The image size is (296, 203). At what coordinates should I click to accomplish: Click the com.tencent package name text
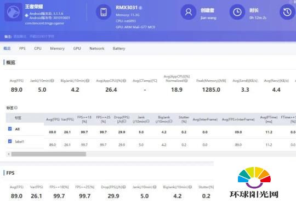(x=44, y=23)
